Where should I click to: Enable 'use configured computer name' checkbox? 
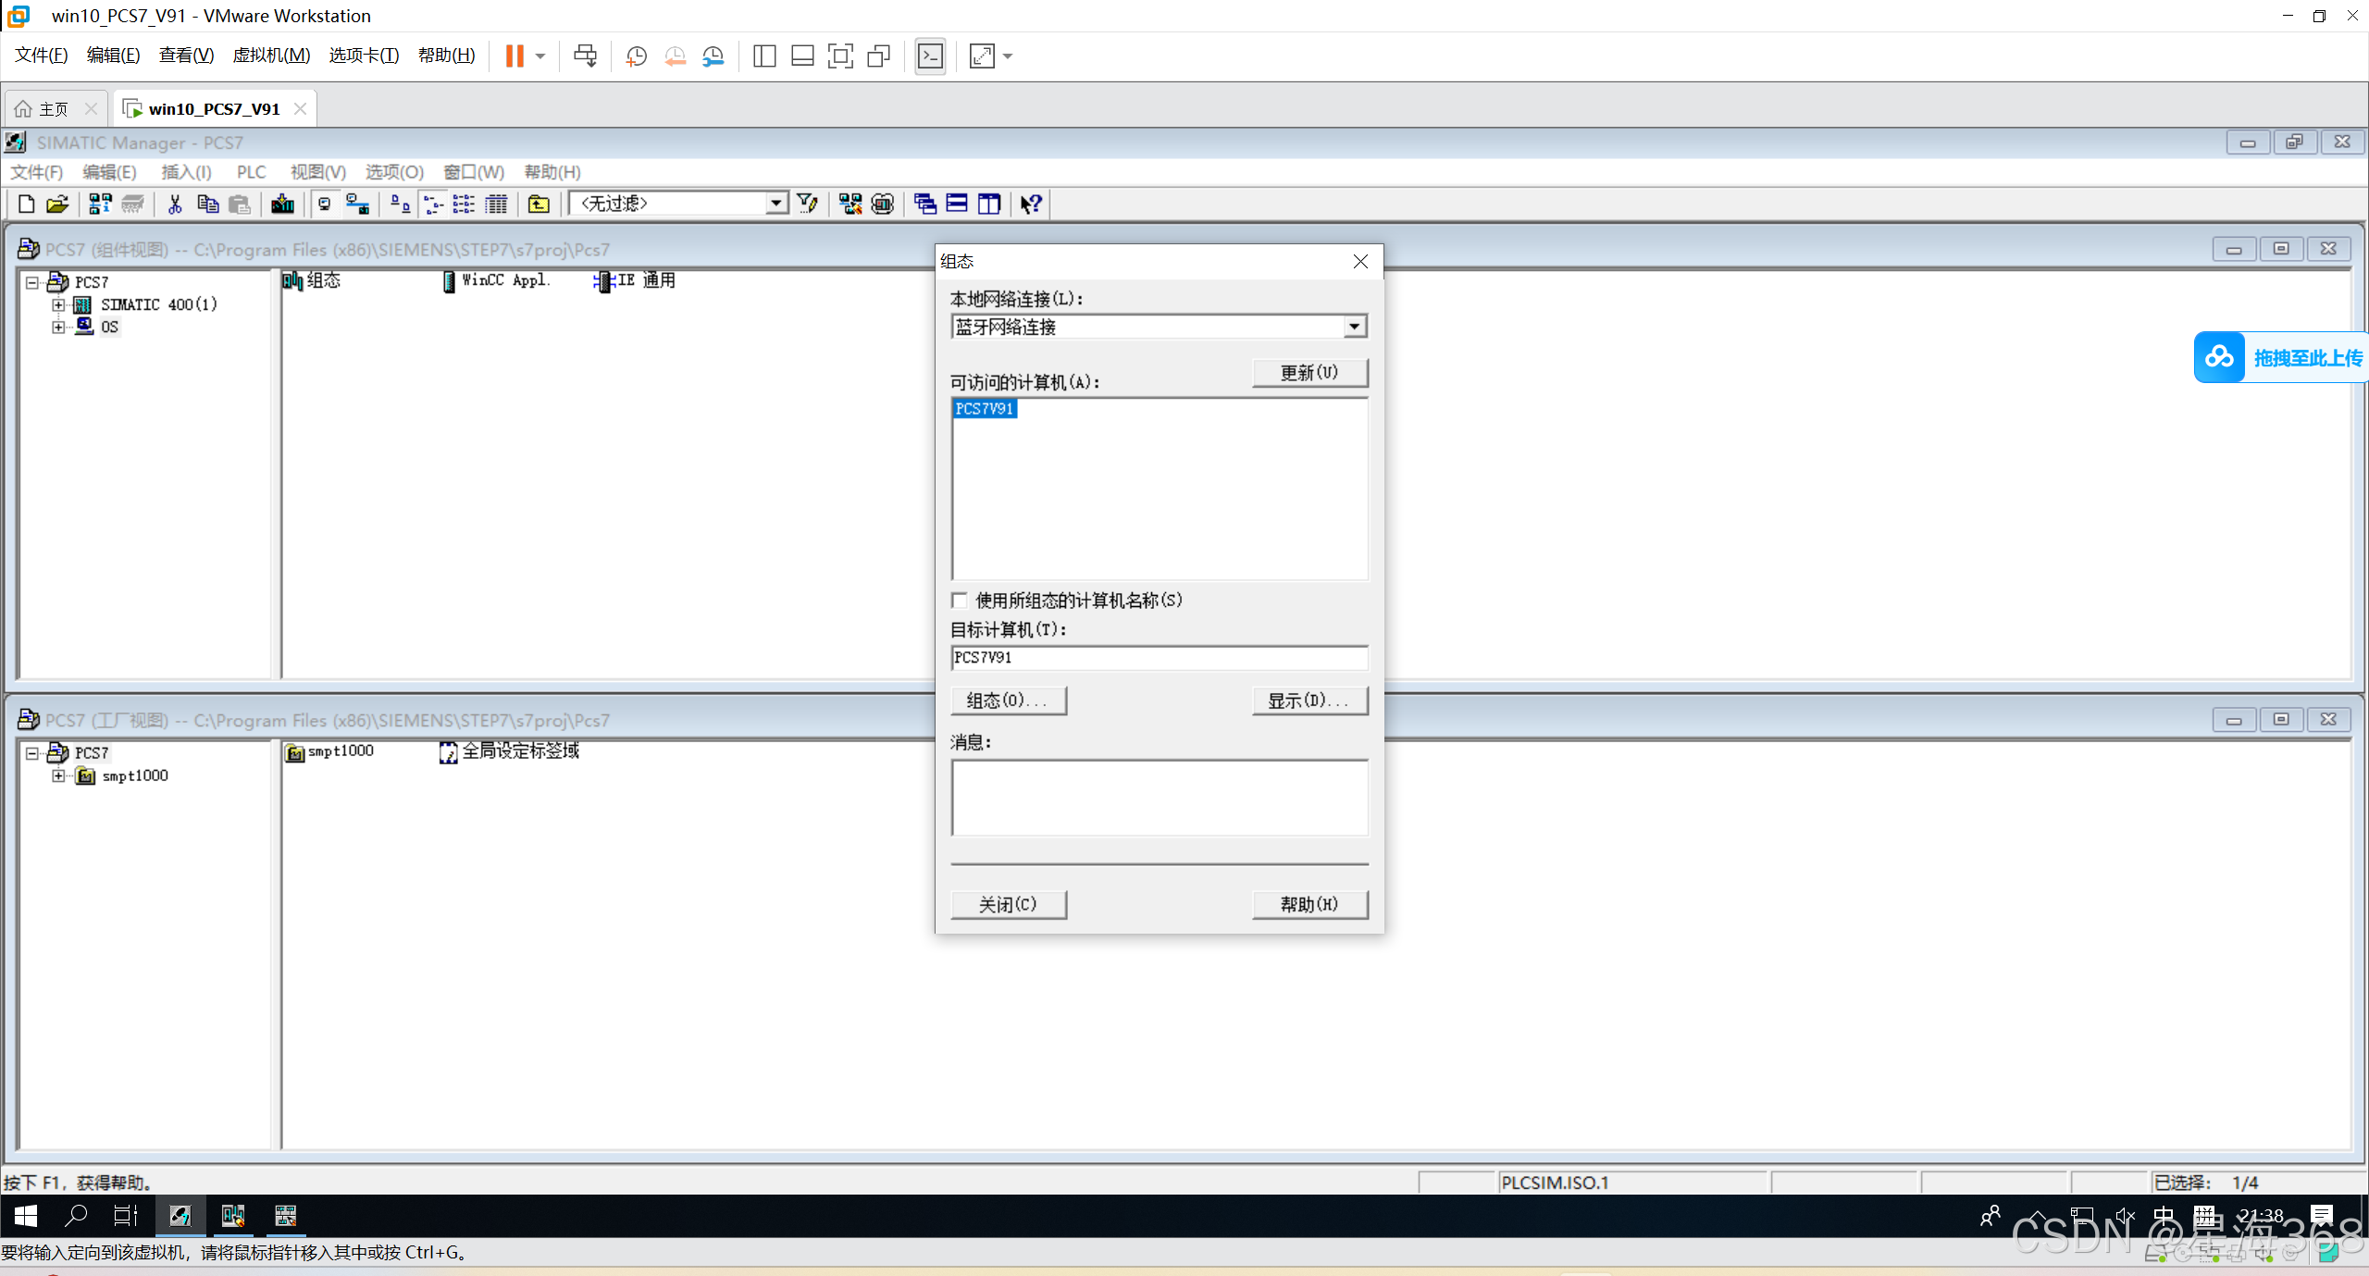[x=960, y=601]
